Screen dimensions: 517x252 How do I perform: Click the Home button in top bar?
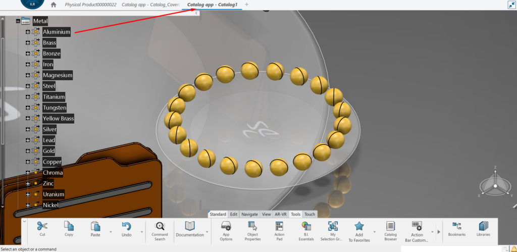click(54, 5)
